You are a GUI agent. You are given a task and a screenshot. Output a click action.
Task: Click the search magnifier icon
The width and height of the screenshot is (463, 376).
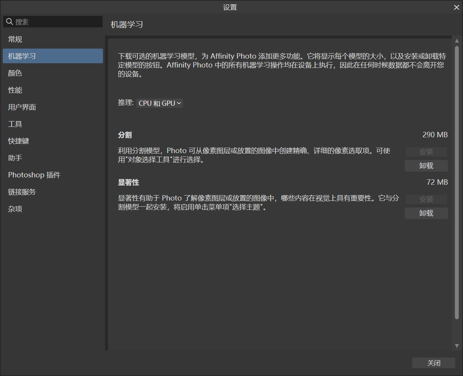click(9, 22)
